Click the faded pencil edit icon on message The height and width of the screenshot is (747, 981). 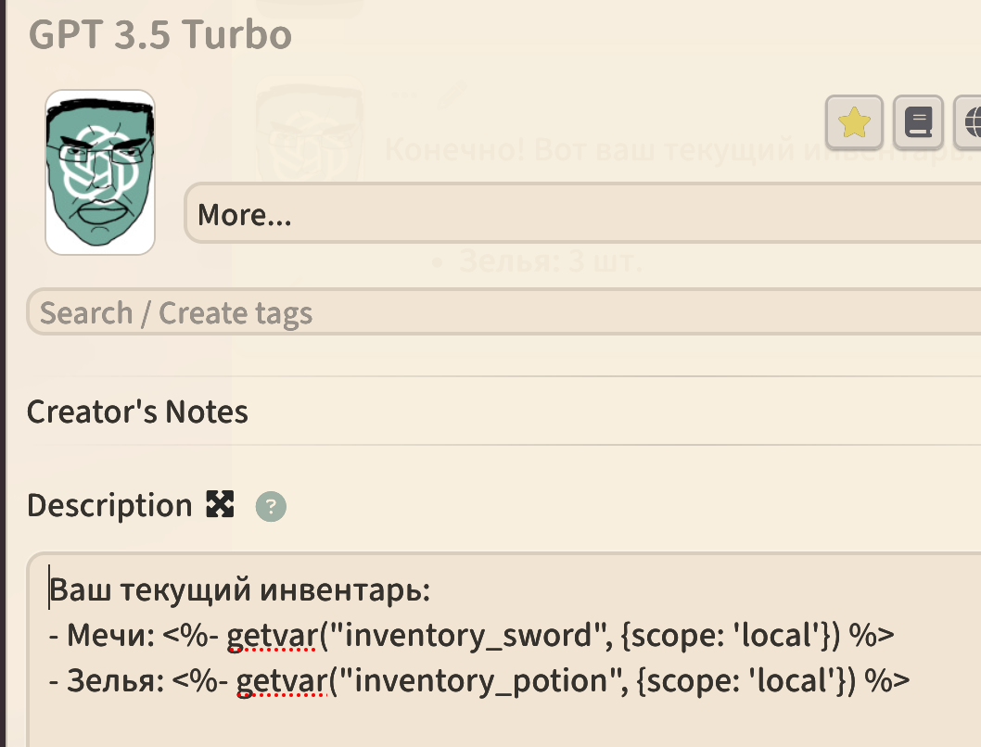click(452, 95)
